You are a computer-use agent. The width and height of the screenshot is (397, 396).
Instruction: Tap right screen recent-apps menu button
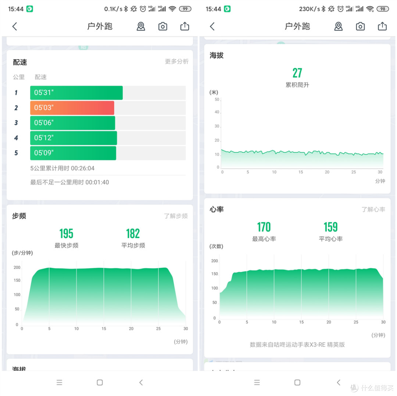(257, 382)
